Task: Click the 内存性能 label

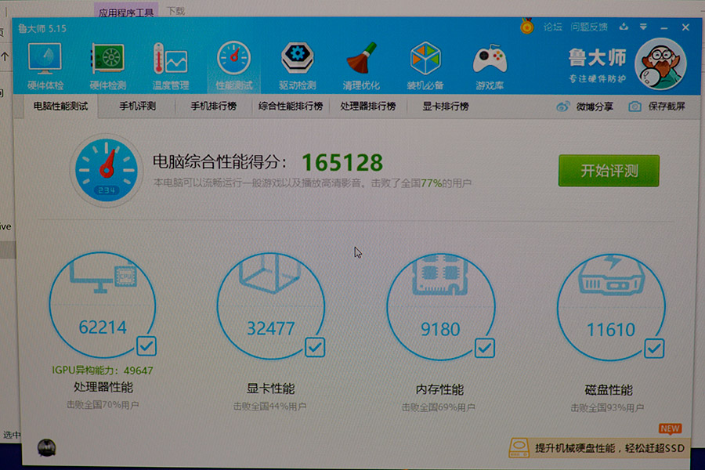Action: pos(439,389)
